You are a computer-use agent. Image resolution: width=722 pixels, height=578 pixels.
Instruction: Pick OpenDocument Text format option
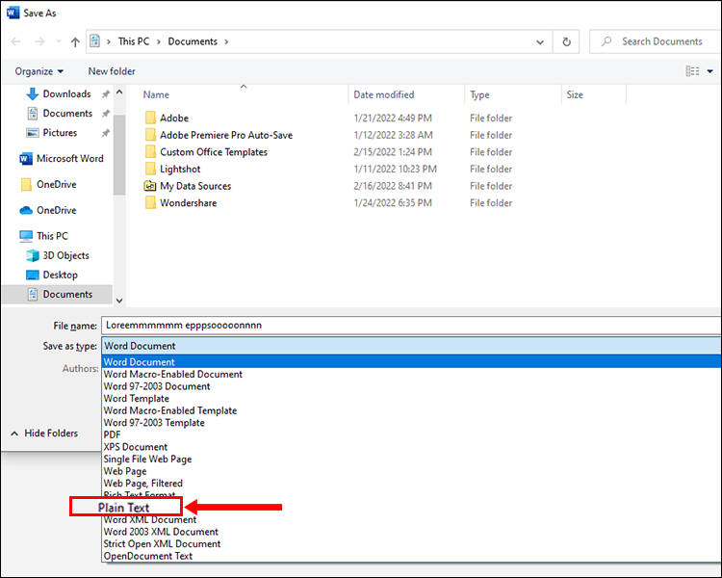[x=148, y=556]
